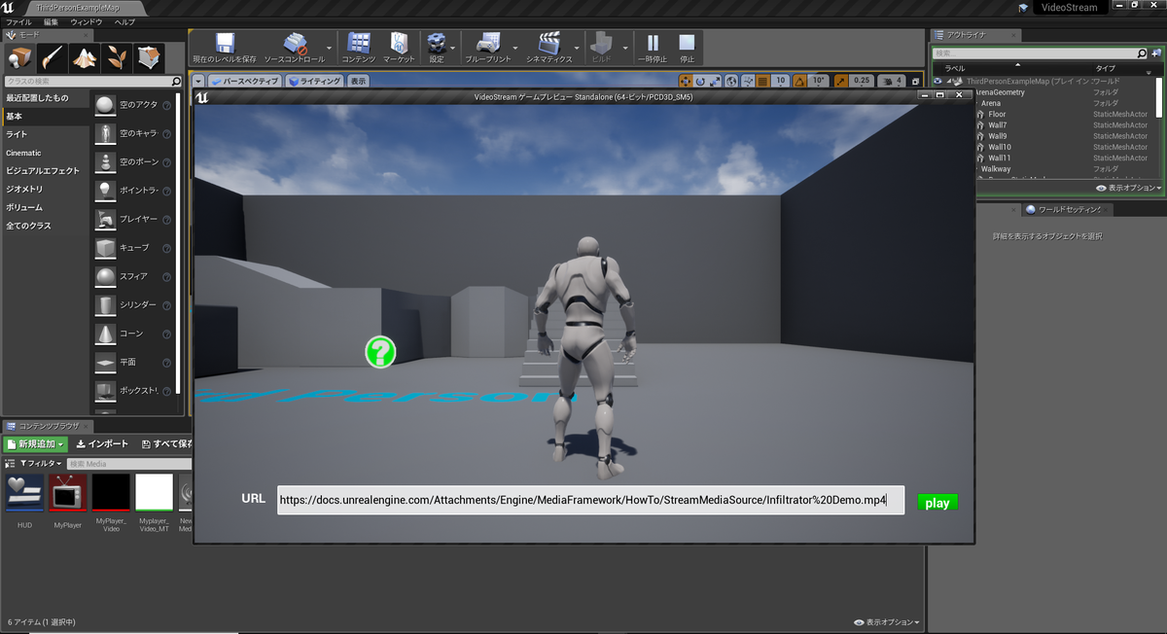
Task: Open the File (ファイル) menu
Action: [x=19, y=20]
